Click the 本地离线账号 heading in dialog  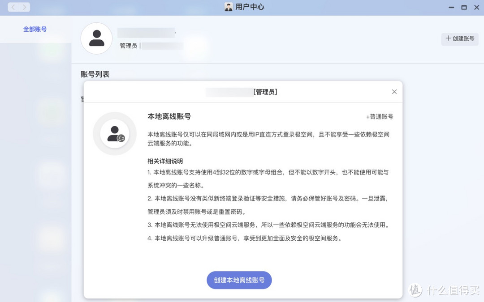(x=169, y=116)
